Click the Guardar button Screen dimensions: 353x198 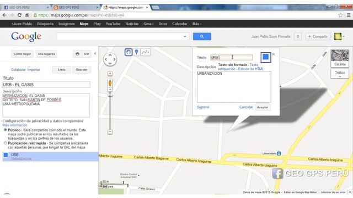coord(82,70)
